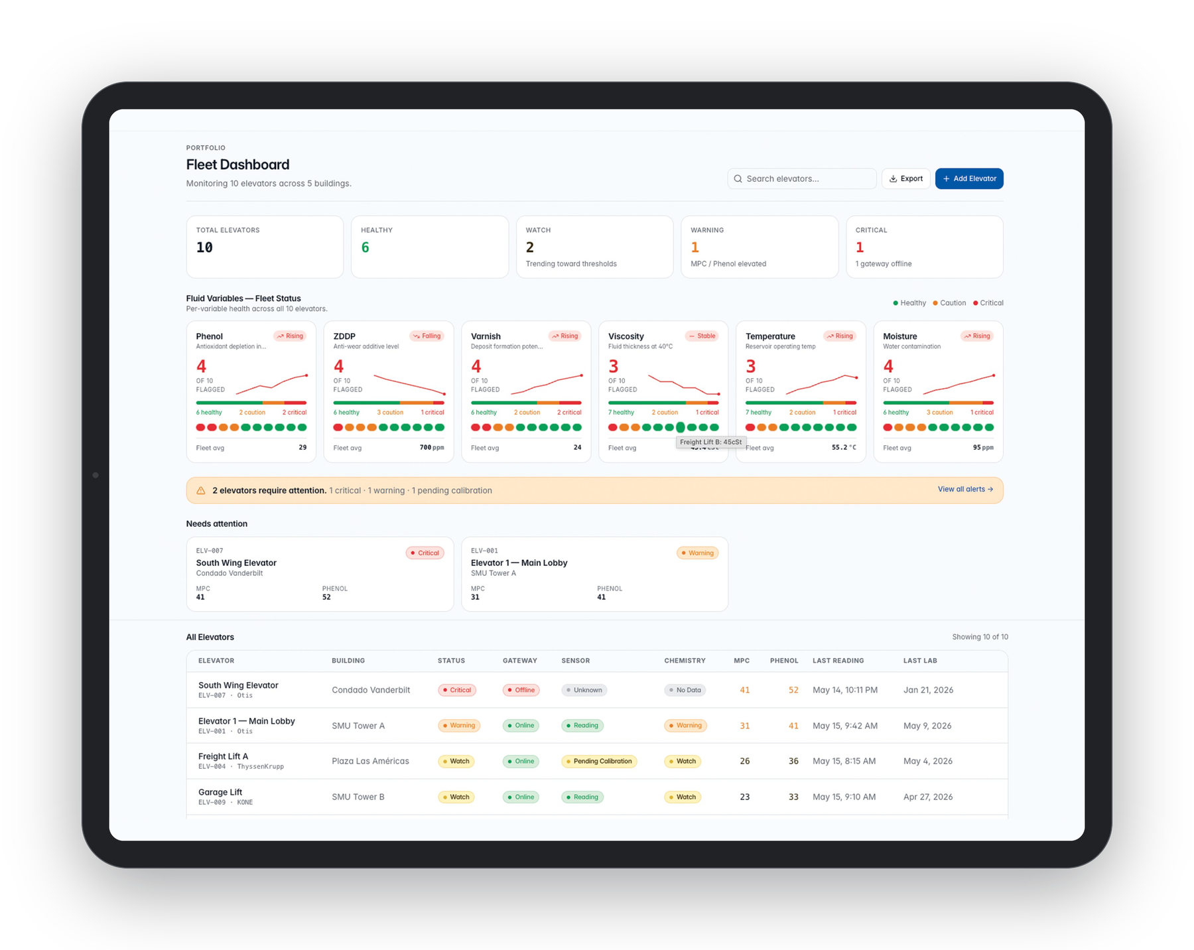Sort by the Status column header
The height and width of the screenshot is (950, 1194).
click(x=451, y=661)
